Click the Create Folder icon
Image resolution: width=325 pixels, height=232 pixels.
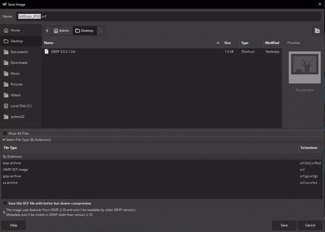pyautogui.click(x=317, y=30)
